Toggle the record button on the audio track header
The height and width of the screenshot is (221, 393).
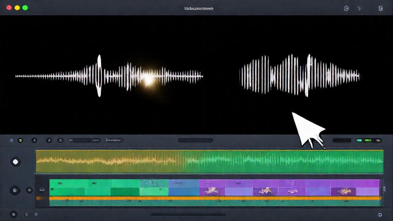tap(15, 162)
